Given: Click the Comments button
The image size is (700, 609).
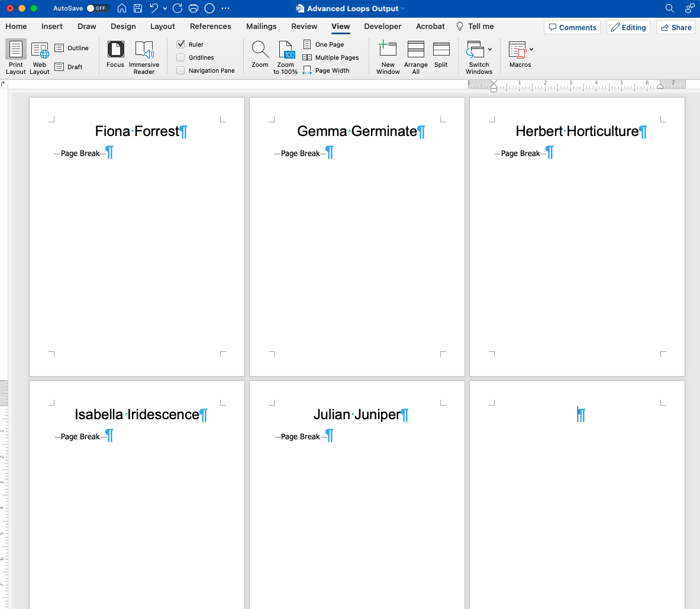Looking at the screenshot, I should coord(572,27).
